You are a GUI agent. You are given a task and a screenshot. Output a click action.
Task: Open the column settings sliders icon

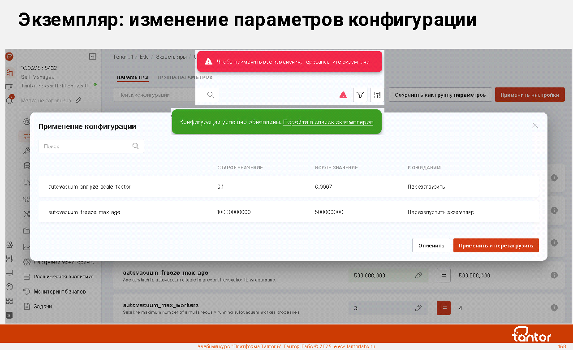pyautogui.click(x=378, y=95)
